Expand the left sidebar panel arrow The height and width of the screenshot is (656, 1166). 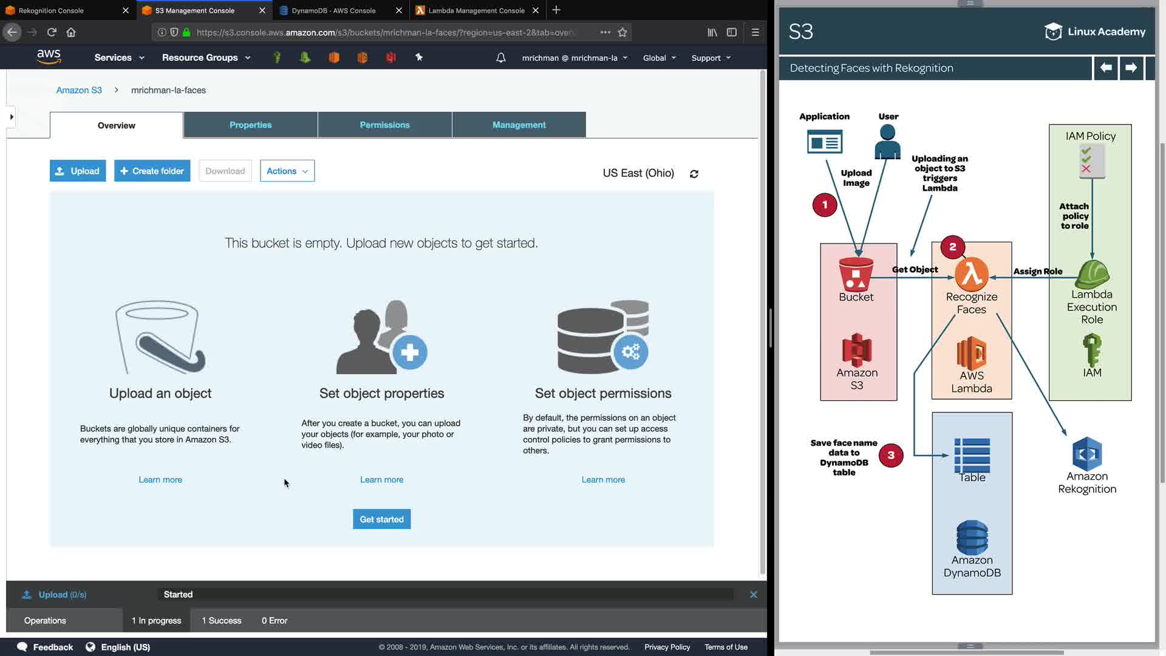point(11,117)
